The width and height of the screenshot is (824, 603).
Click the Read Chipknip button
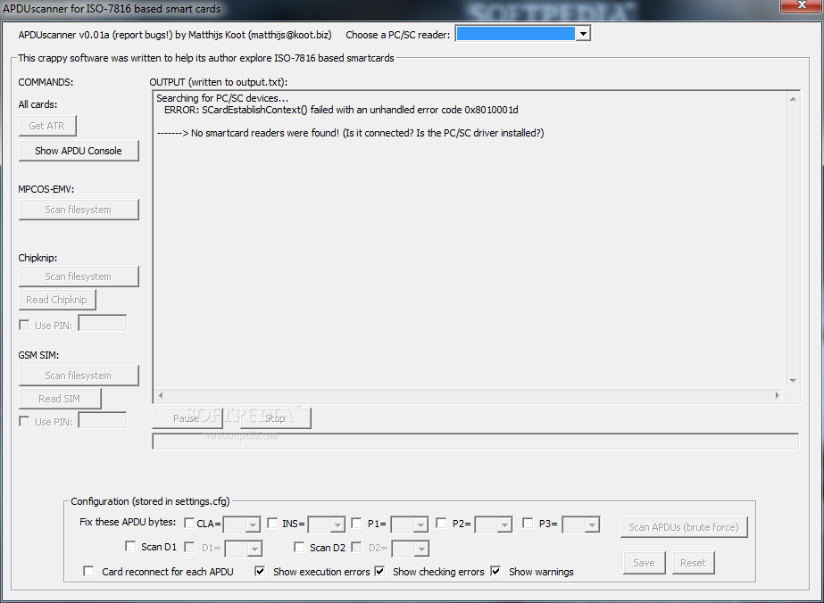tap(57, 300)
